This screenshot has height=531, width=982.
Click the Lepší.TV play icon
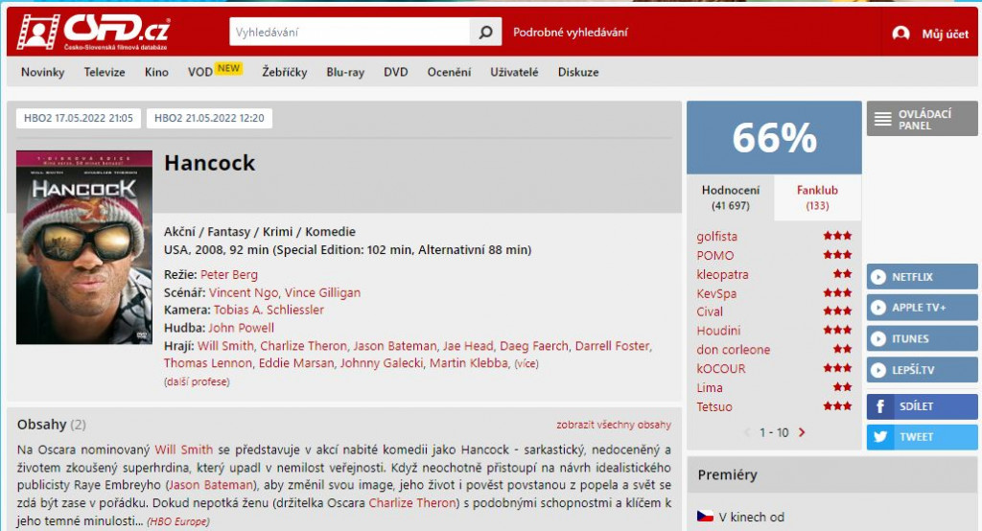[878, 369]
